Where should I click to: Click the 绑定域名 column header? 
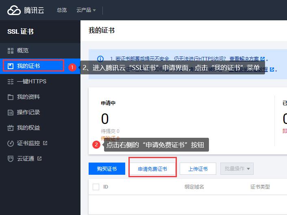[x=194, y=187]
